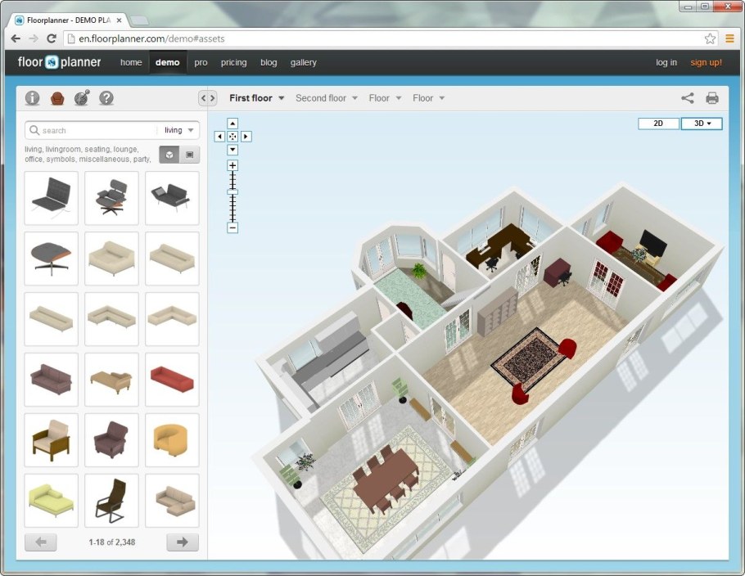Viewport: 745px width, 576px height.
Task: Go to the next furniture page arrow button
Action: 182,542
